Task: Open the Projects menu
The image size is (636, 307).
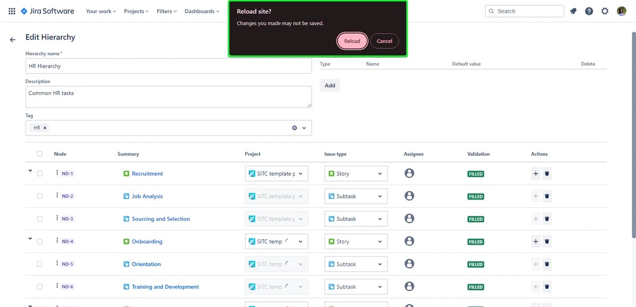Action: coord(136,11)
